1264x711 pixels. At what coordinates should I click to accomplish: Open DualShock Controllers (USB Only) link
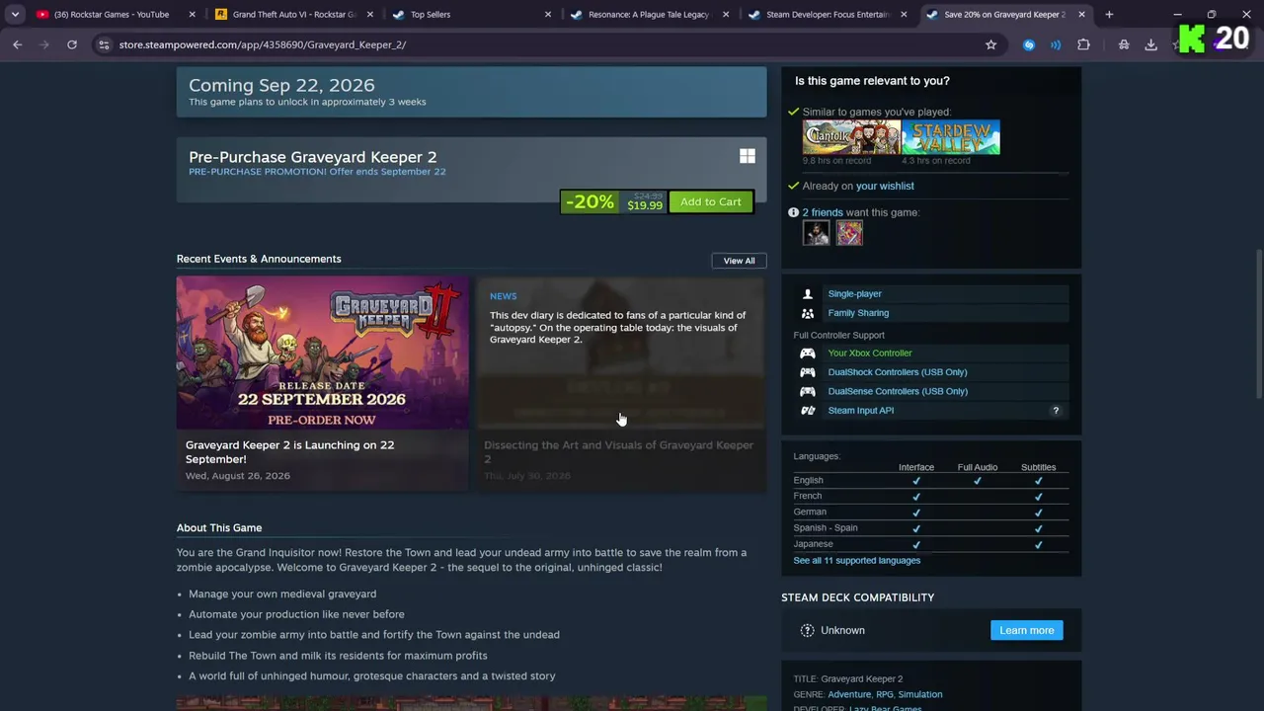click(x=898, y=372)
